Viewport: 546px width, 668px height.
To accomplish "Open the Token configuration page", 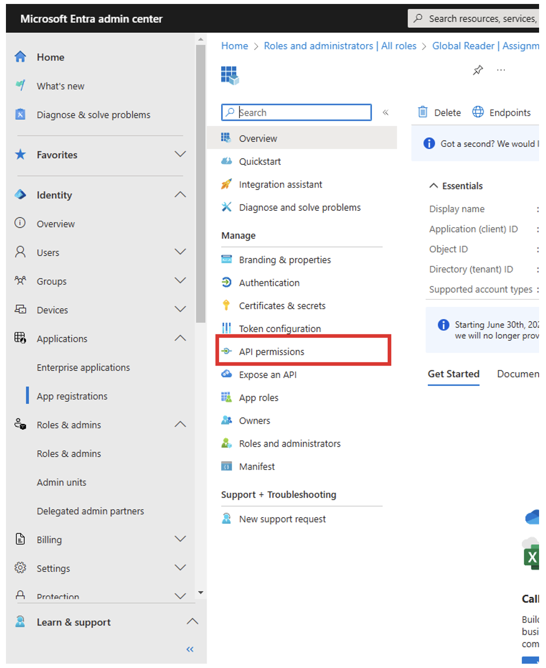I will (x=279, y=328).
